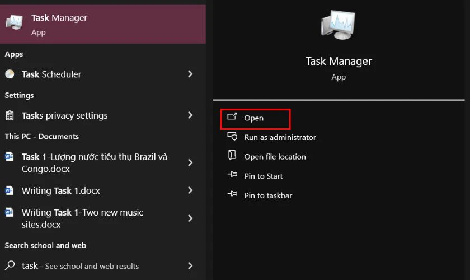Choose Run as administrator
Viewport: 470px width, 280px height.
(280, 137)
